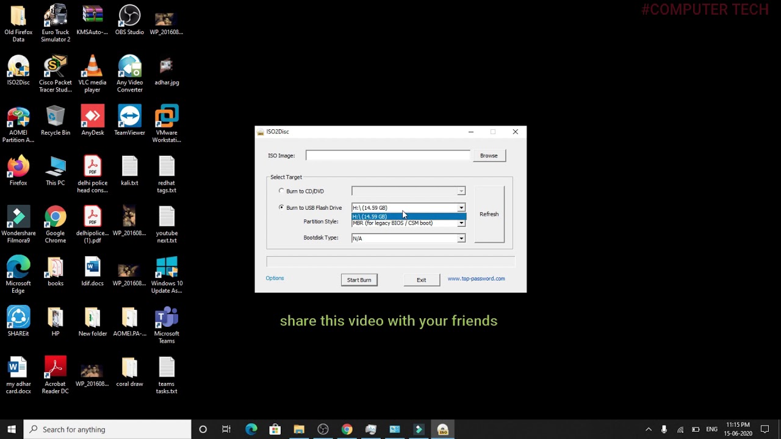Select VLC media player desktop icon
781x439 pixels.
tap(92, 74)
